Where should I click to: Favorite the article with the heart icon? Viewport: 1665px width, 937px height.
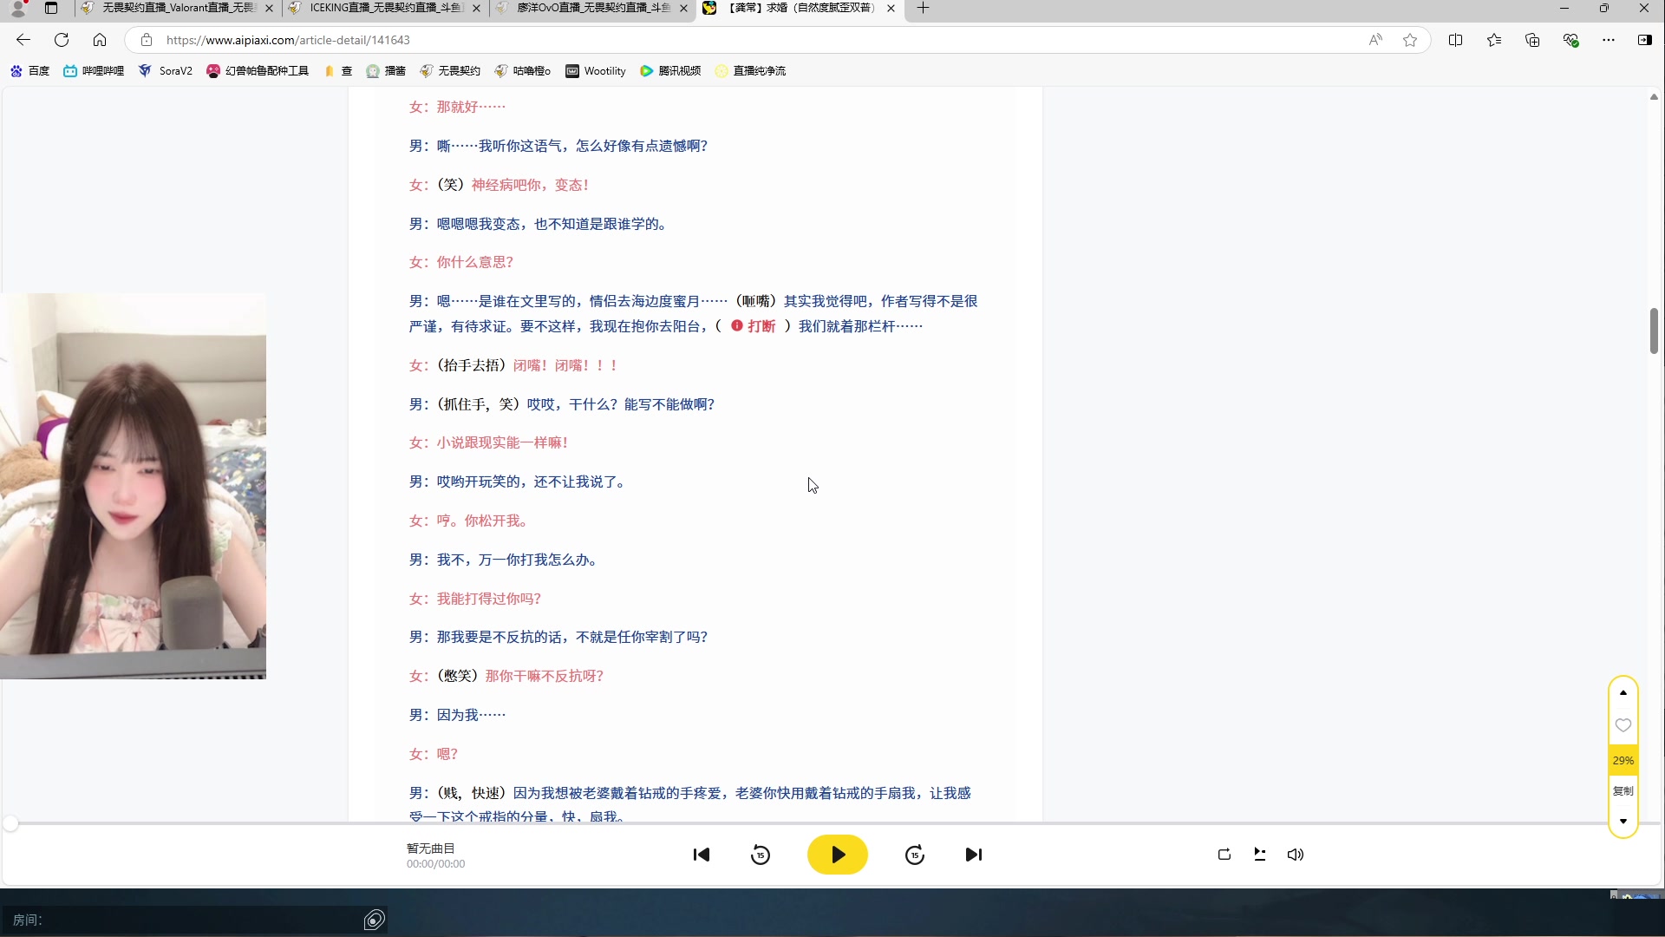pyautogui.click(x=1623, y=725)
